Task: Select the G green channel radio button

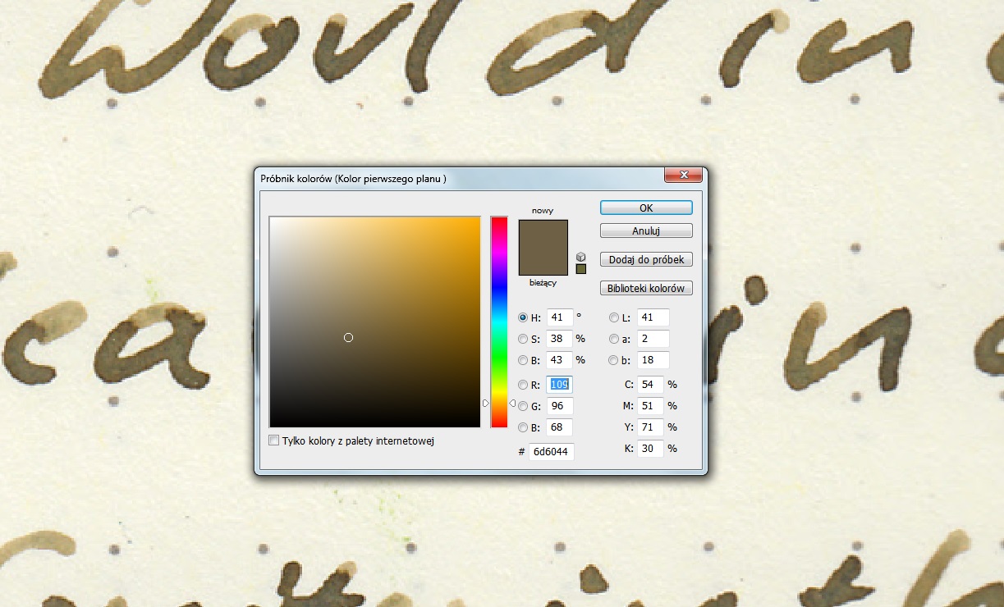Action: tap(523, 406)
